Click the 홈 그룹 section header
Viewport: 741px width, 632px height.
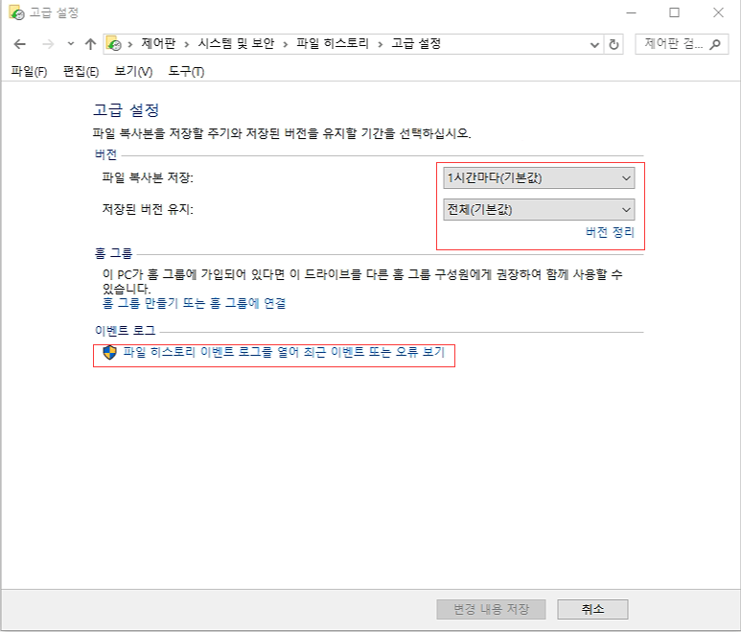click(x=113, y=253)
